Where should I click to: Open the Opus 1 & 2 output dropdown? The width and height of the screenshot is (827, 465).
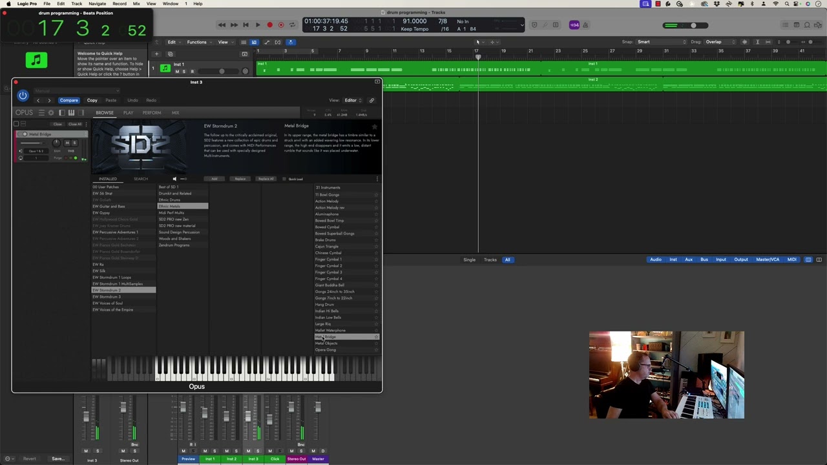37,151
